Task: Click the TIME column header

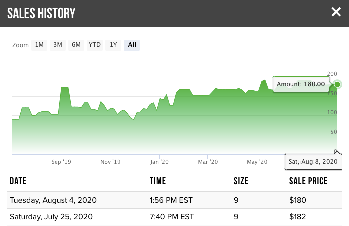Action: pos(158,181)
